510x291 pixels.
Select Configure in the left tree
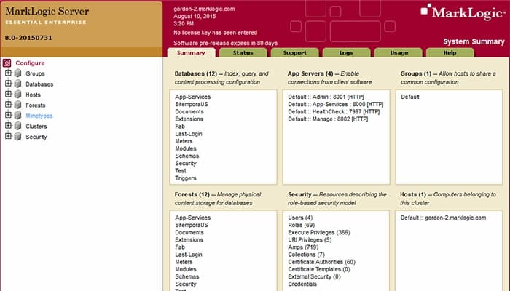30,63
